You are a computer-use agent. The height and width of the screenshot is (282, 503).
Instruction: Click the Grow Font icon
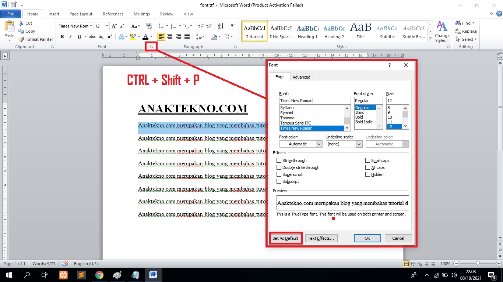pos(114,26)
